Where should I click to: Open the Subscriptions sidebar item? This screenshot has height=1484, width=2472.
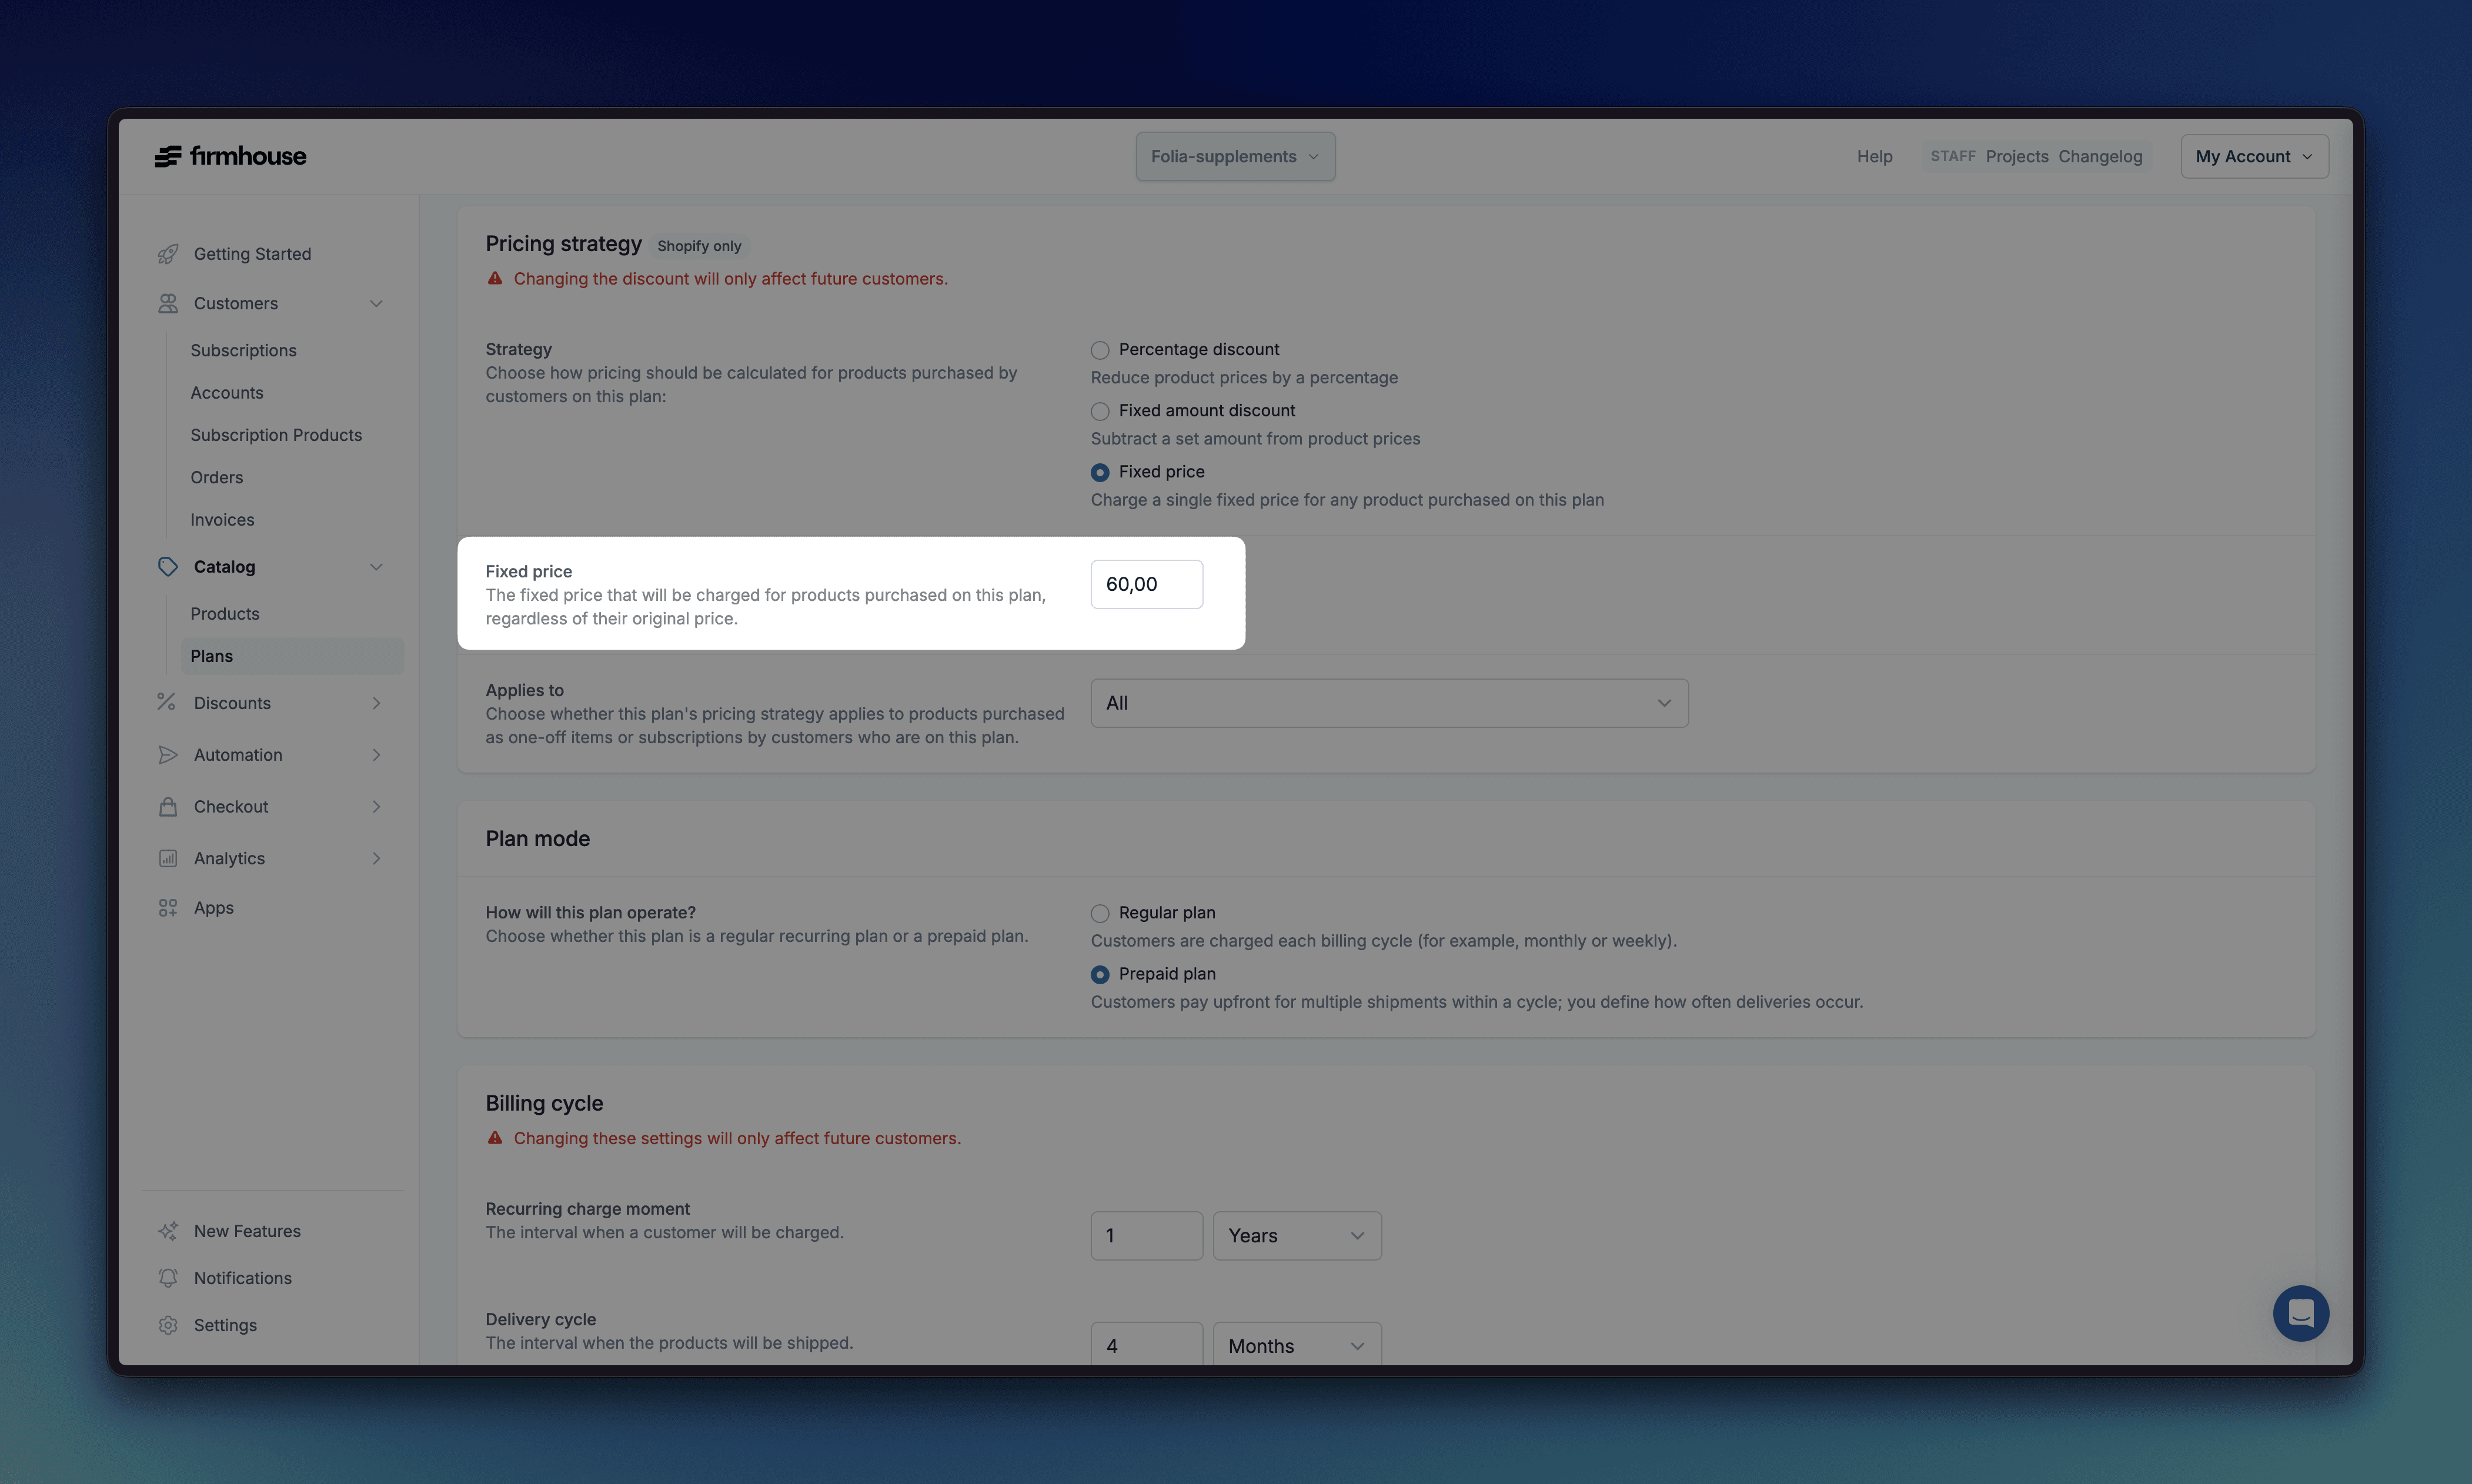coord(243,350)
